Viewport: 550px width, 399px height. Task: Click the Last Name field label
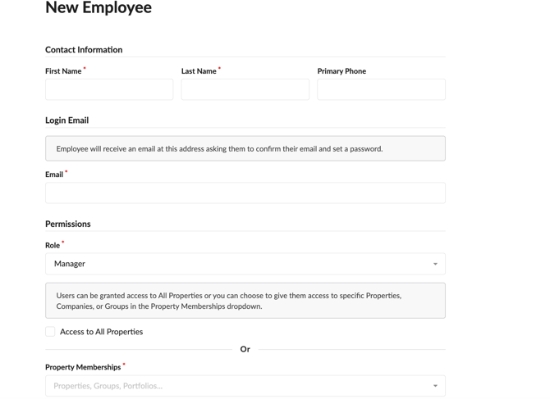(x=199, y=71)
